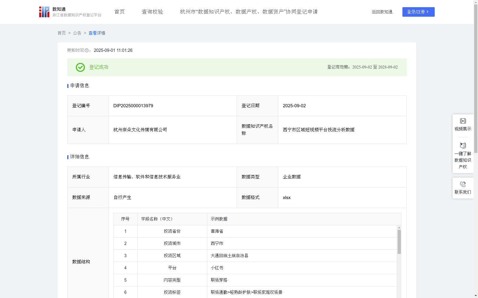Screen dimensions: 478x298
Task: Click 示例数据 column header
Action: [304, 219]
